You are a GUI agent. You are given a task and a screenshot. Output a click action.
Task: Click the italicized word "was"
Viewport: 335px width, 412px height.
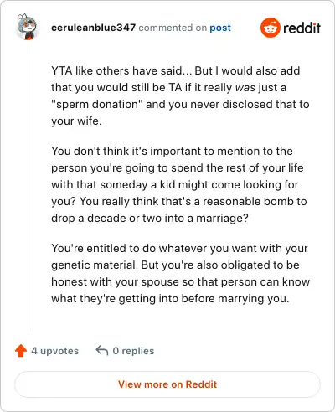click(245, 88)
